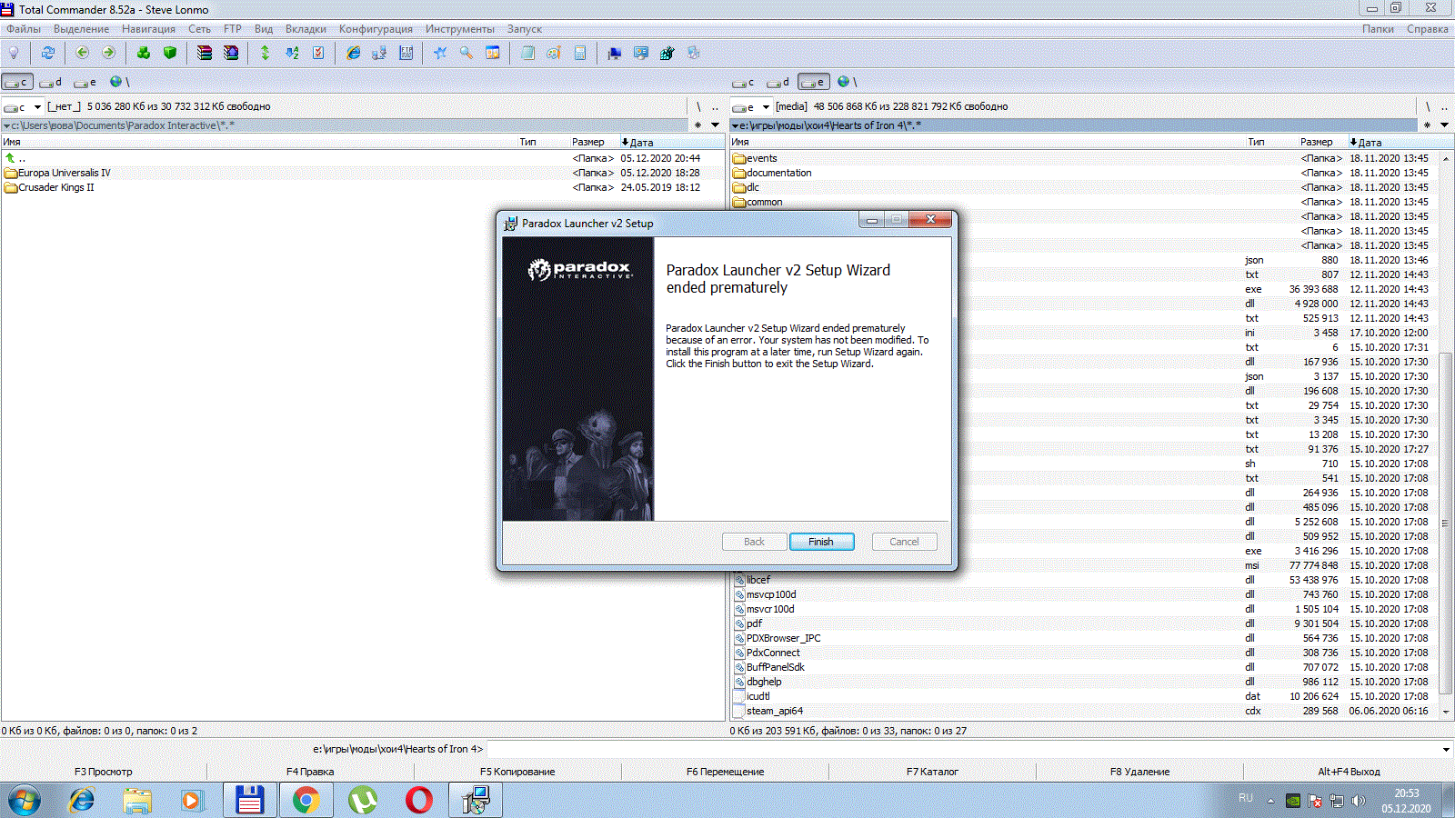This screenshot has height=818, width=1455.
Task: Click the refresh/reread source toolbar icon
Action: pyautogui.click(x=47, y=53)
